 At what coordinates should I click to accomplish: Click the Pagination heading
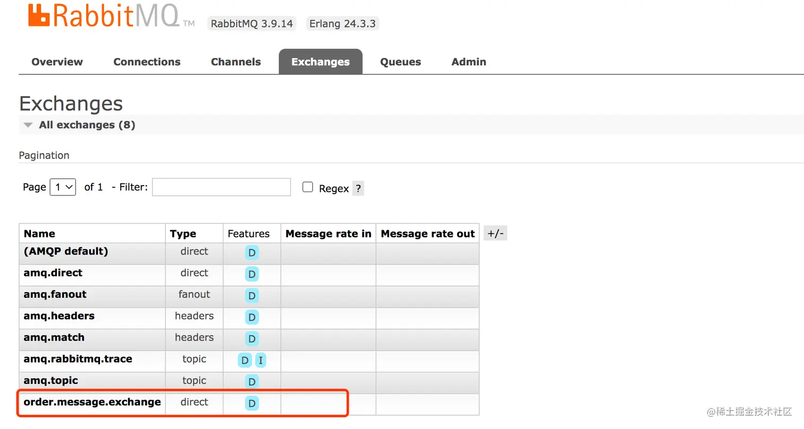pyautogui.click(x=44, y=155)
